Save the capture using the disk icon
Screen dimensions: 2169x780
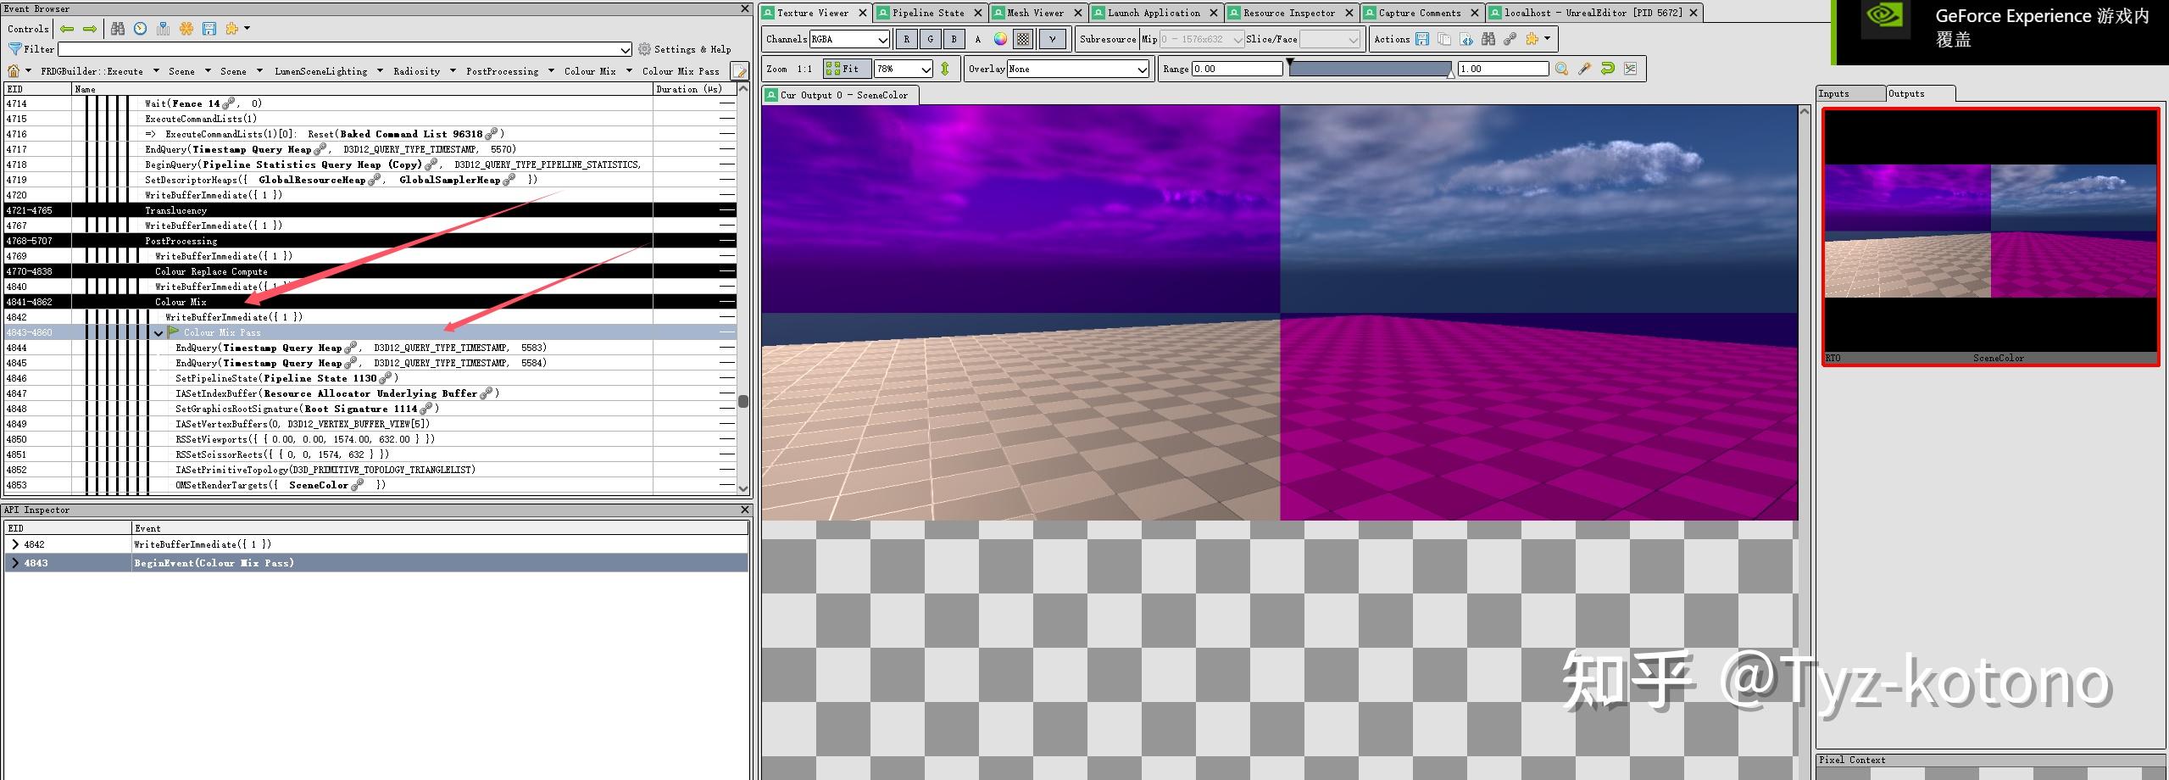(x=209, y=29)
